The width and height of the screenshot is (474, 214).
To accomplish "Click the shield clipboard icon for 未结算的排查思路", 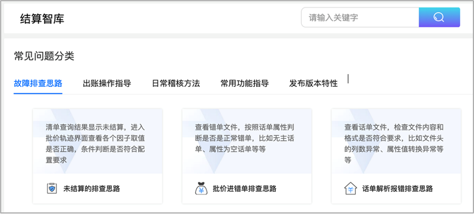I will point(52,189).
